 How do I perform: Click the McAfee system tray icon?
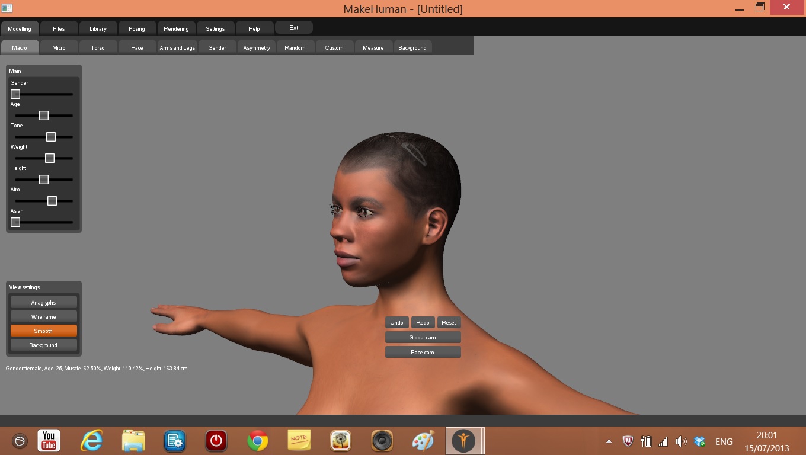point(628,441)
